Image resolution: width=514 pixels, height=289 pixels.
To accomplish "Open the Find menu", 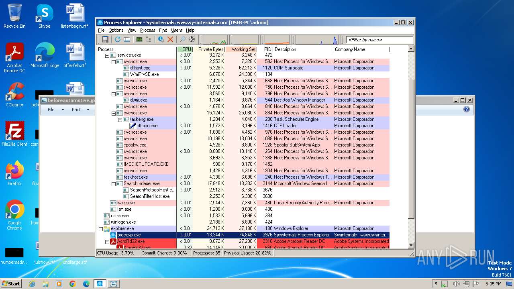I will tap(163, 30).
